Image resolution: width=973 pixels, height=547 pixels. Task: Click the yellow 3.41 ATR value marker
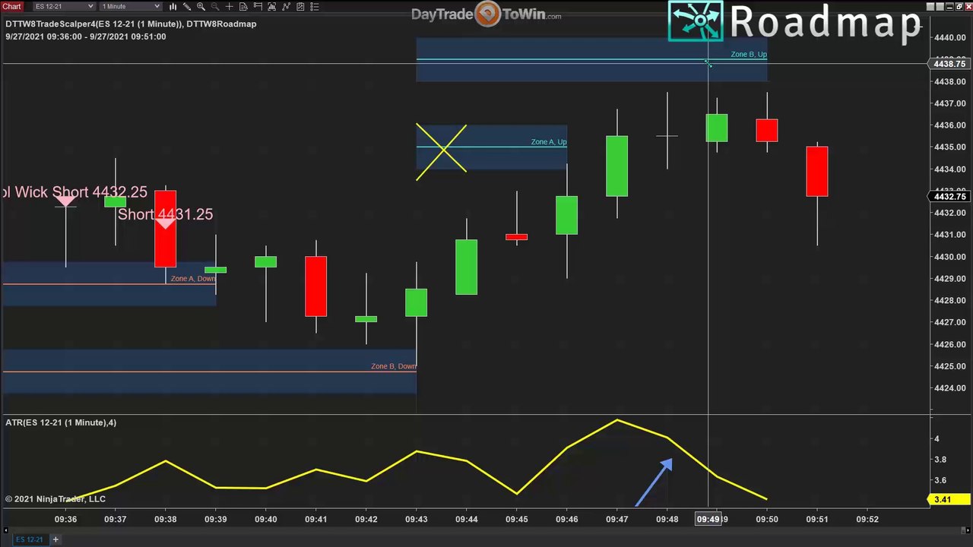949,499
